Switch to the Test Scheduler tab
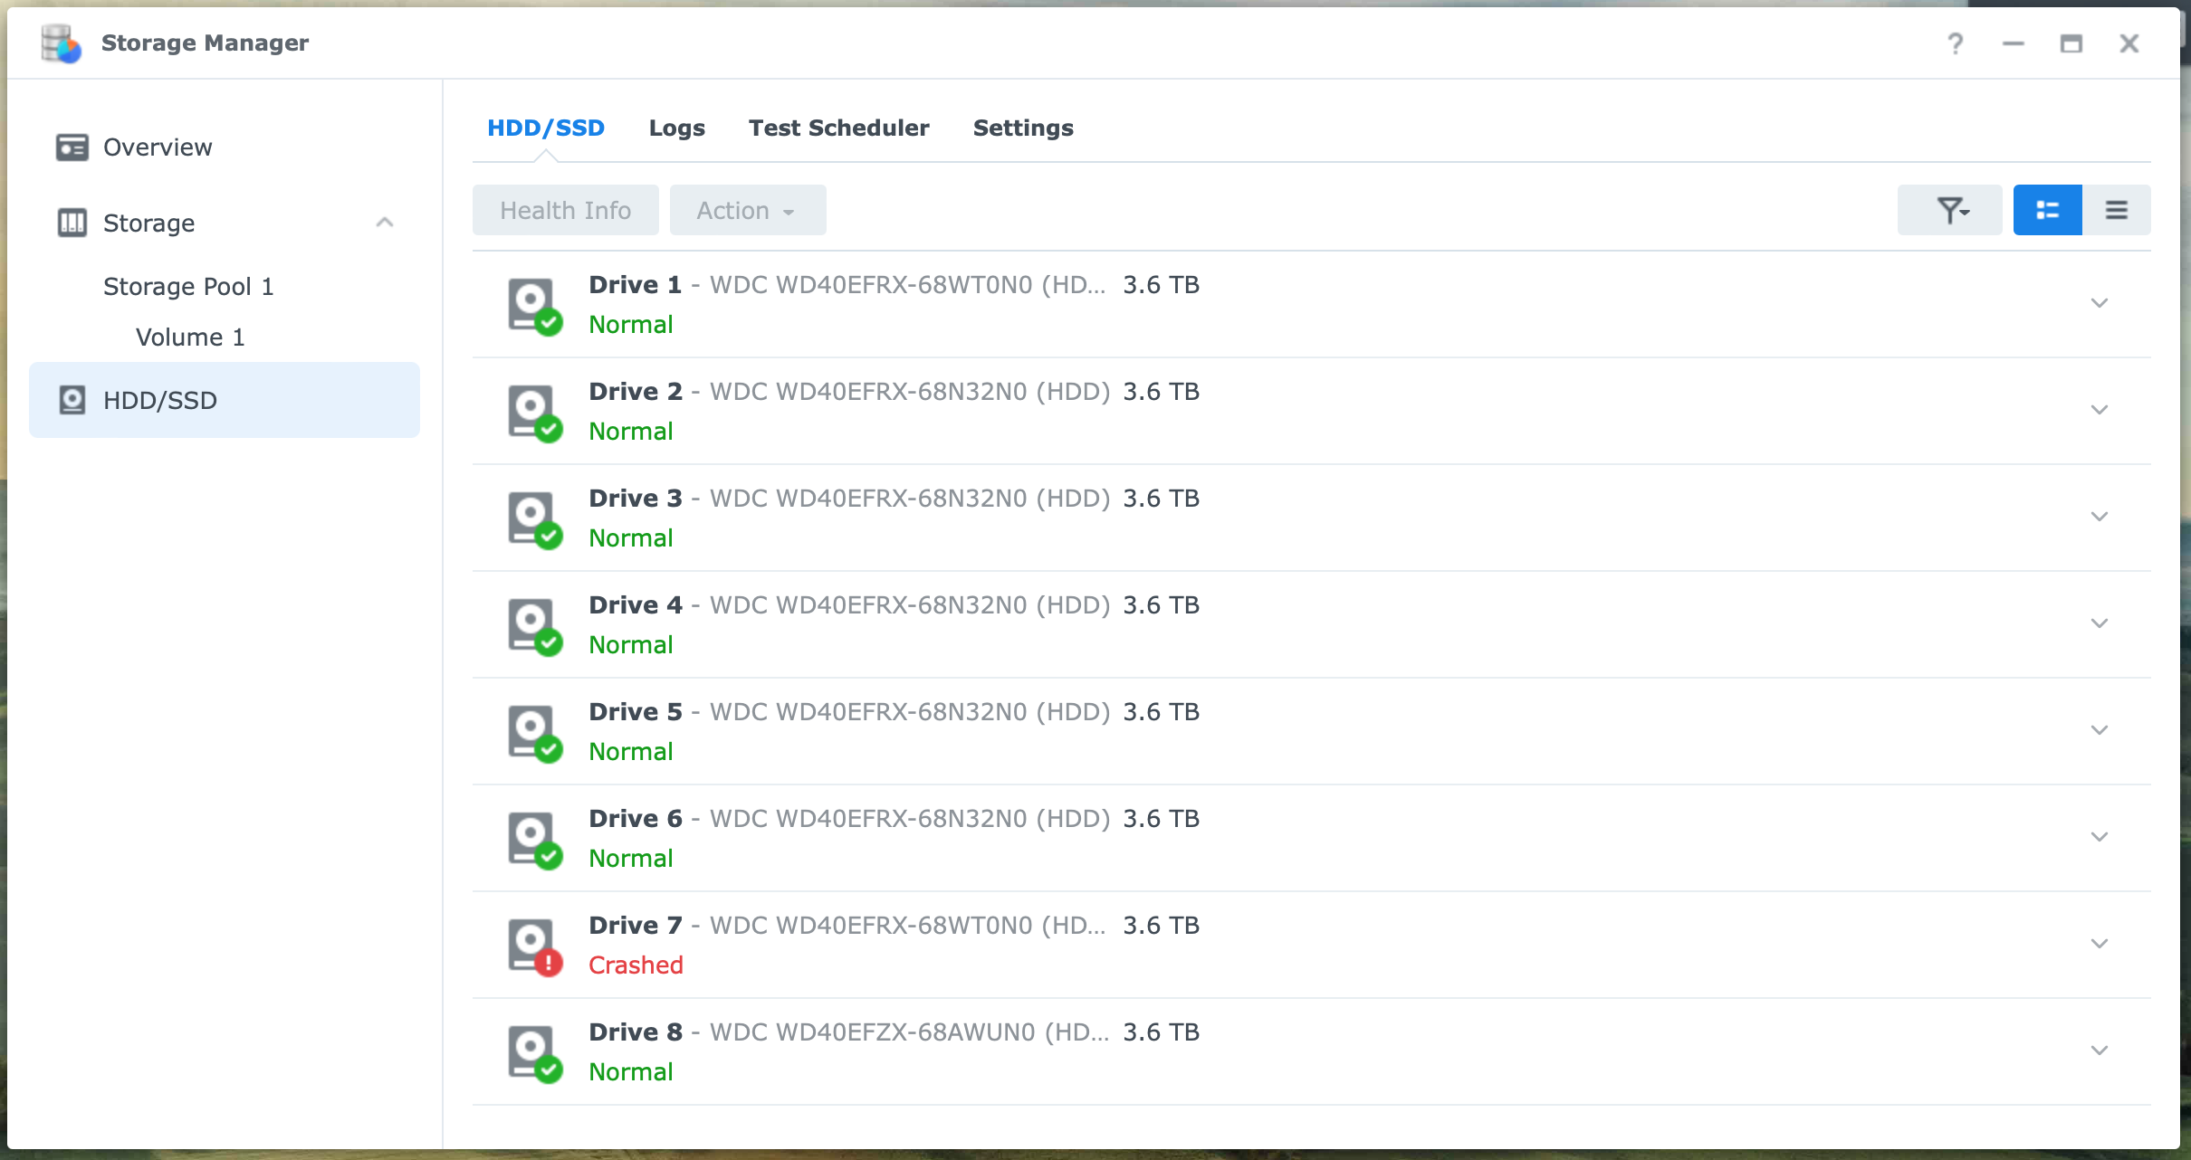This screenshot has height=1160, width=2191. (837, 128)
